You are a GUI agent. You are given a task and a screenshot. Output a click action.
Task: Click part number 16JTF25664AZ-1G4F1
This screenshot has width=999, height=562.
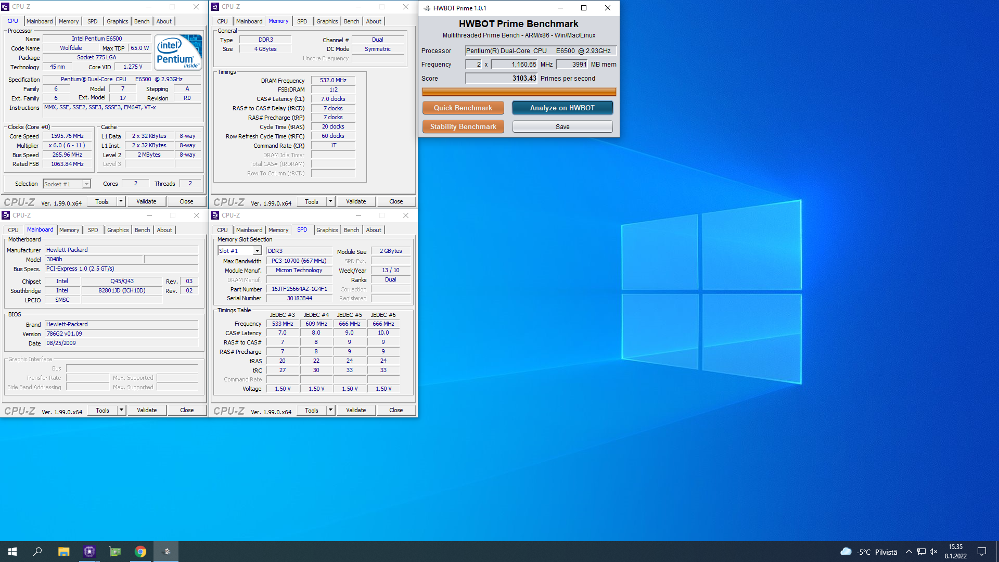click(x=299, y=289)
